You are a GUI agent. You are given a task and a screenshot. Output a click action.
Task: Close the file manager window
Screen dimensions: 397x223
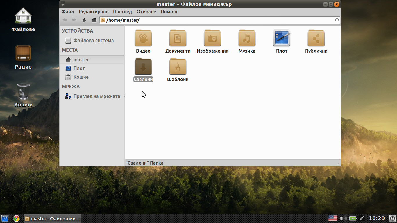coord(337,4)
